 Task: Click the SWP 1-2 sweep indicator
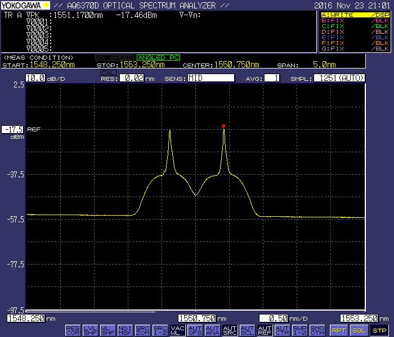300,330
